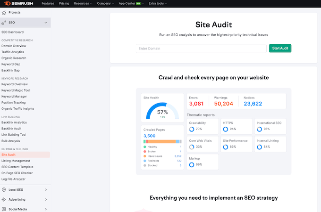Open the Features menu item

pos(48,3)
